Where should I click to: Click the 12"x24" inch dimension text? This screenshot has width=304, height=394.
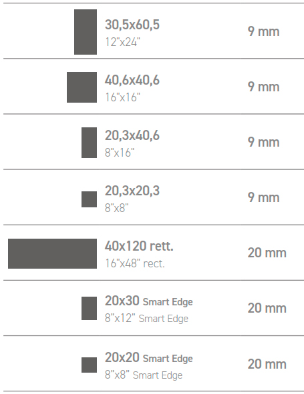coord(123,42)
